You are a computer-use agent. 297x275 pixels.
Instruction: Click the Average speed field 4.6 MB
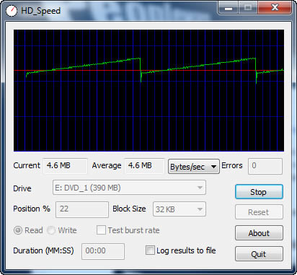[144, 166]
